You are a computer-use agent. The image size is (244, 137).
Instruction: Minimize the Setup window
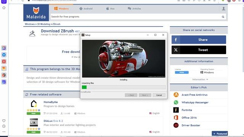148,35
